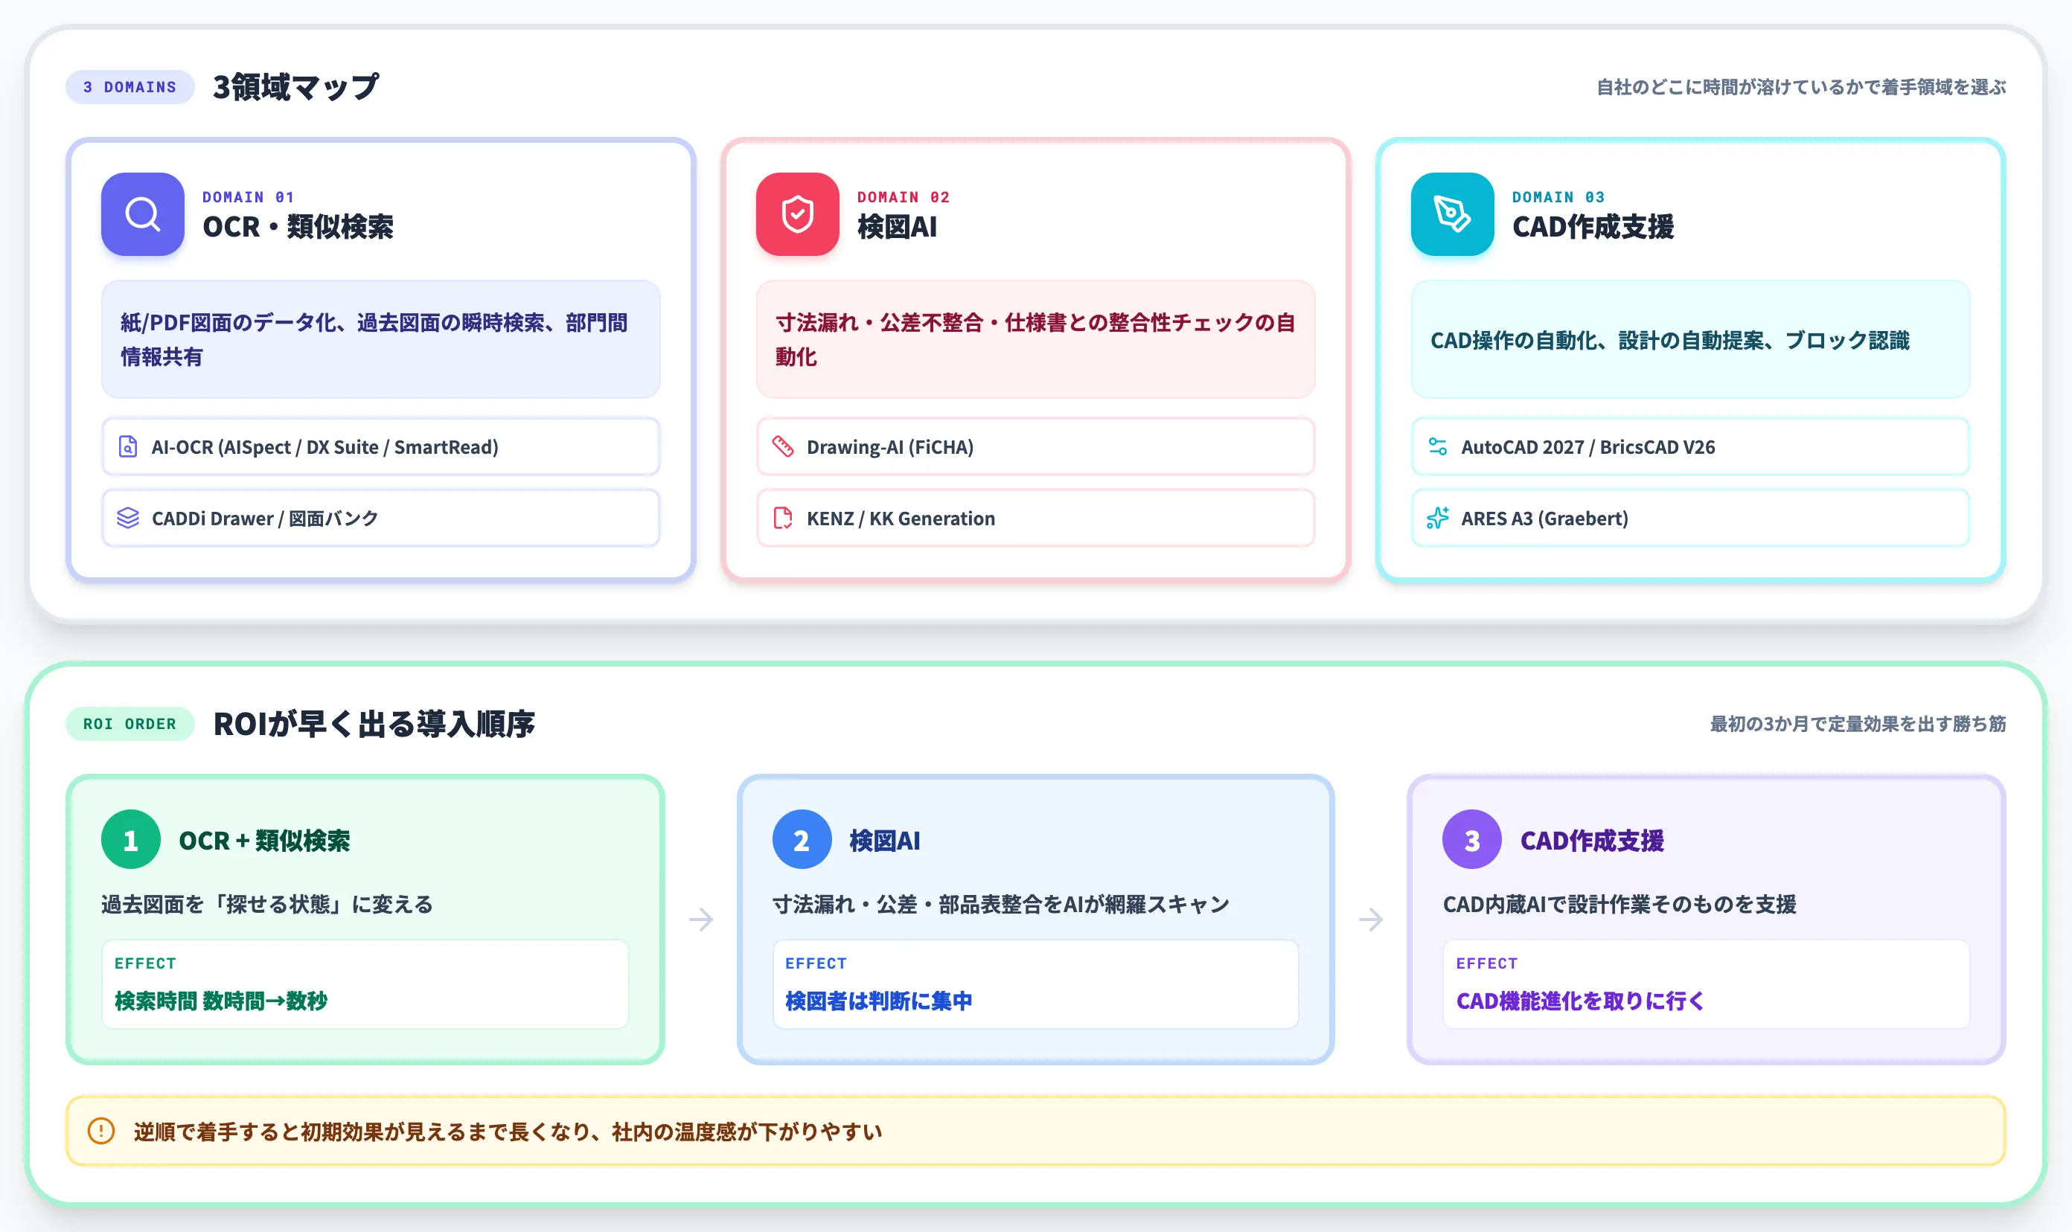Select the ROI ORDER badge
The image size is (2072, 1232).
129,724
